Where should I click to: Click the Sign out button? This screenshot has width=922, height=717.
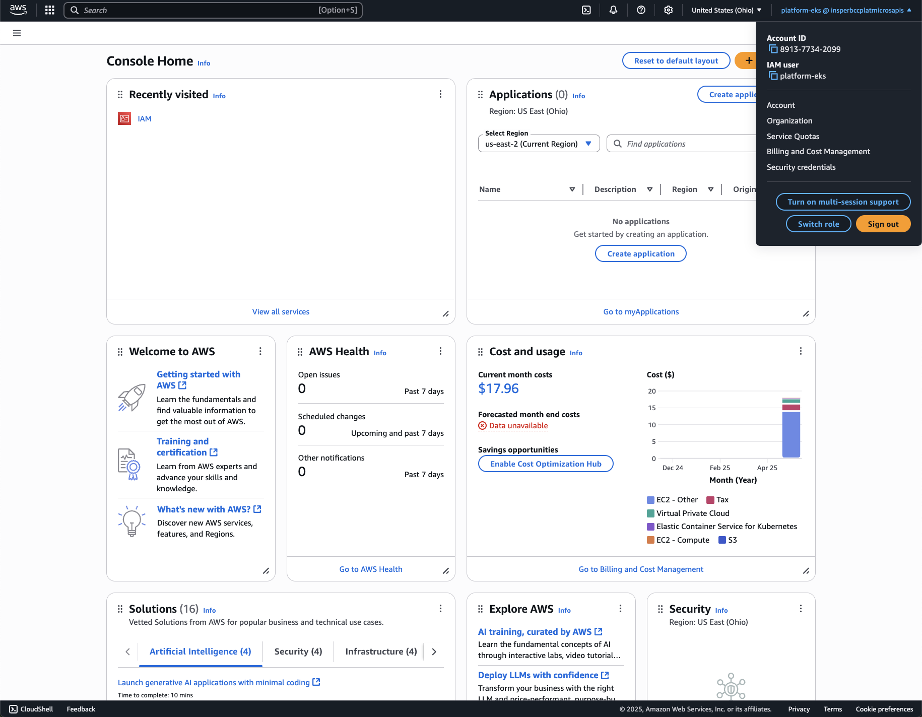883,224
